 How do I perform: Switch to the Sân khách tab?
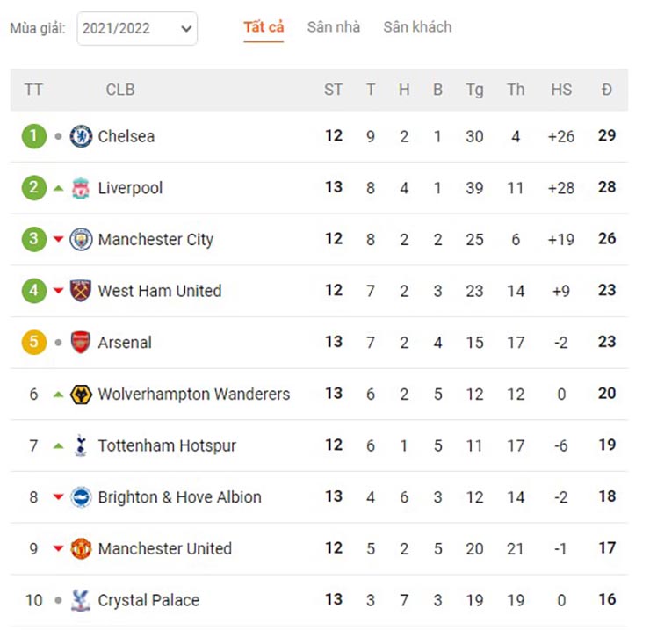click(417, 27)
